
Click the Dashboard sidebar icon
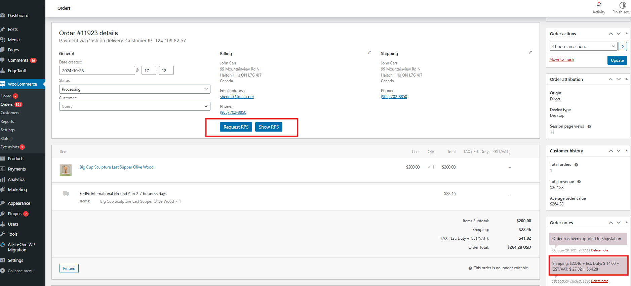[x=3, y=15]
